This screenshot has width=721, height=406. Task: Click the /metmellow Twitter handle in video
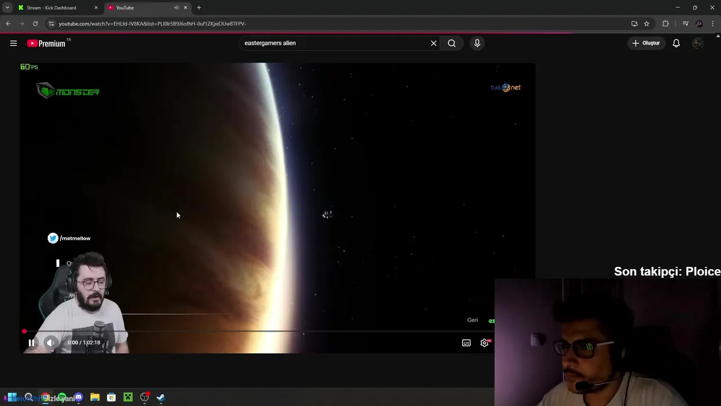(x=69, y=238)
